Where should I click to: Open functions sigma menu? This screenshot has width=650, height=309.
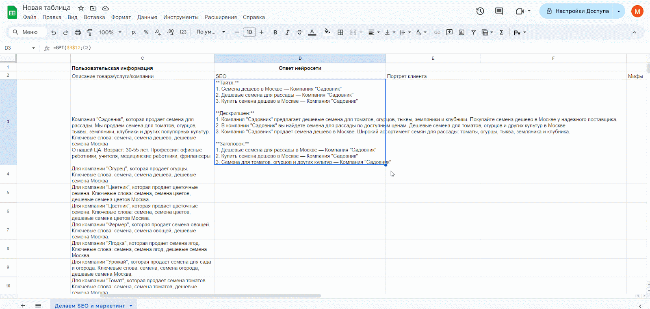pyautogui.click(x=501, y=32)
